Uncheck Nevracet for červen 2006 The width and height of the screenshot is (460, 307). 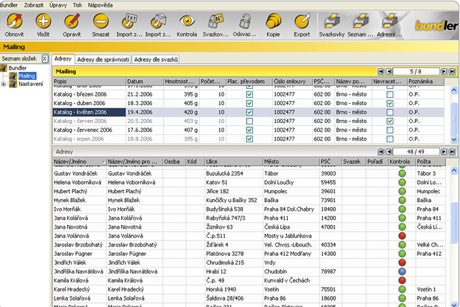pyautogui.click(x=390, y=121)
